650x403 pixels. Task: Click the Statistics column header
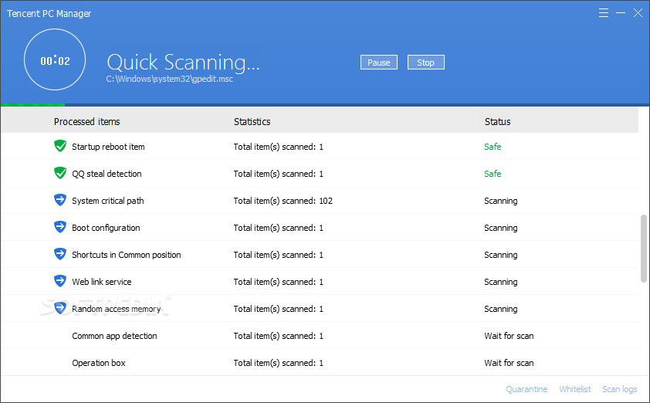tap(252, 121)
